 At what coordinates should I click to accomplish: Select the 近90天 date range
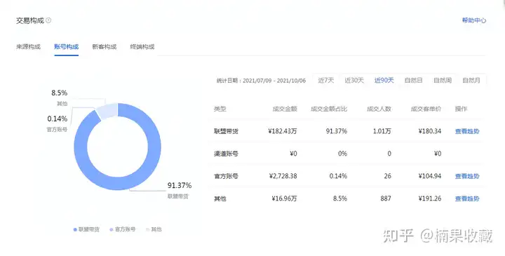(x=384, y=80)
